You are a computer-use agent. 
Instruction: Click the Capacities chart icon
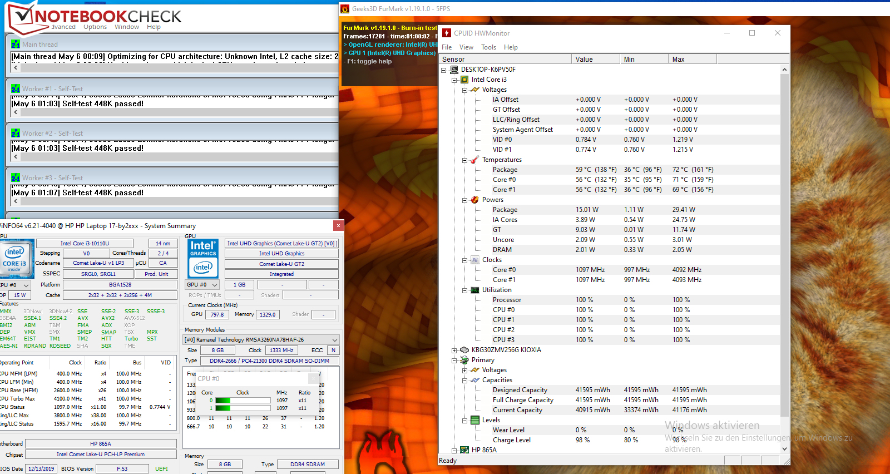[x=475, y=380]
